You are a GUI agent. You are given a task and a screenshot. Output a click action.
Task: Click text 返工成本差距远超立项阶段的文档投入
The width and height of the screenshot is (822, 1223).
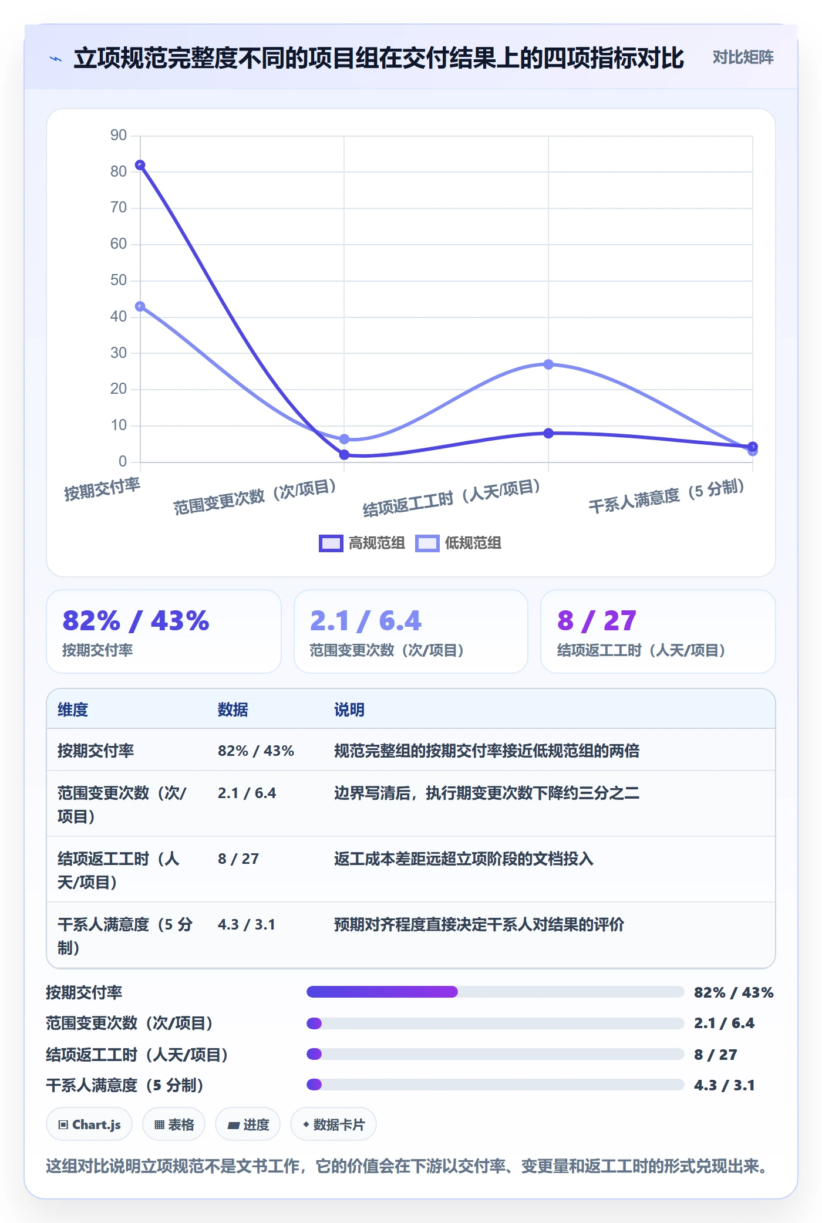coord(464,859)
